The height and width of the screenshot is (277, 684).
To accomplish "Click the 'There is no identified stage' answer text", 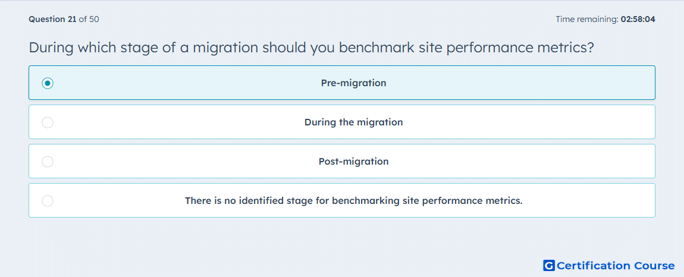I will coord(353,201).
